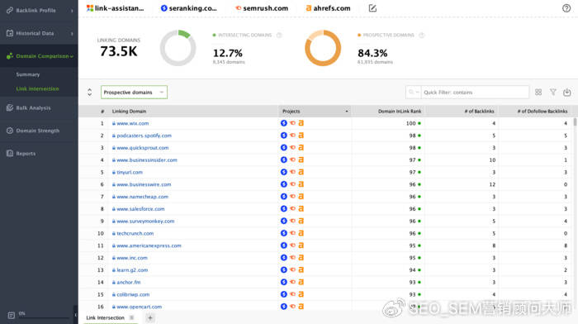Open Reports in the sidebar
Image resolution: width=578 pixels, height=324 pixels.
(39, 154)
